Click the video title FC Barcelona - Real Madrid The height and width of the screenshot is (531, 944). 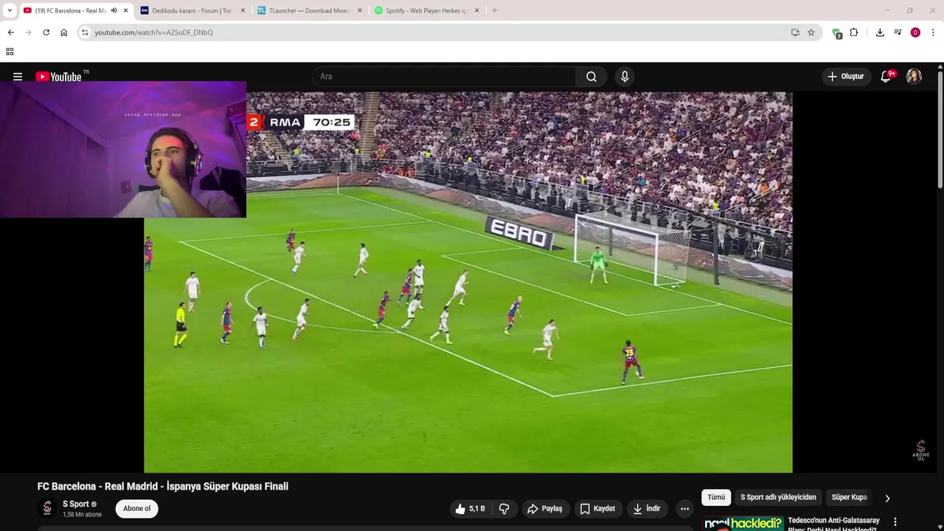click(163, 487)
